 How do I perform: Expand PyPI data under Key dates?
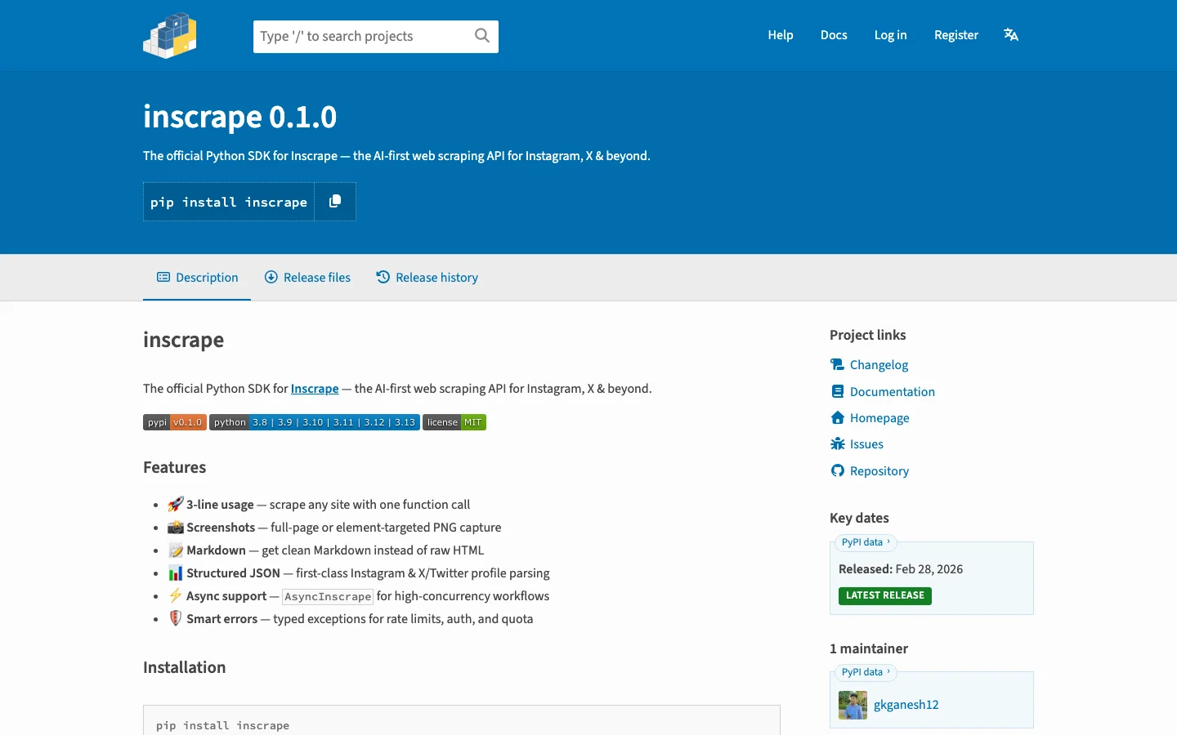click(866, 542)
